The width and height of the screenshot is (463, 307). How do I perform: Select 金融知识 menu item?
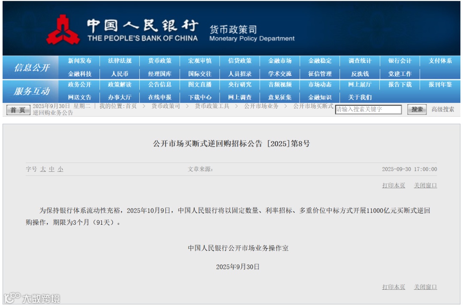click(320, 97)
